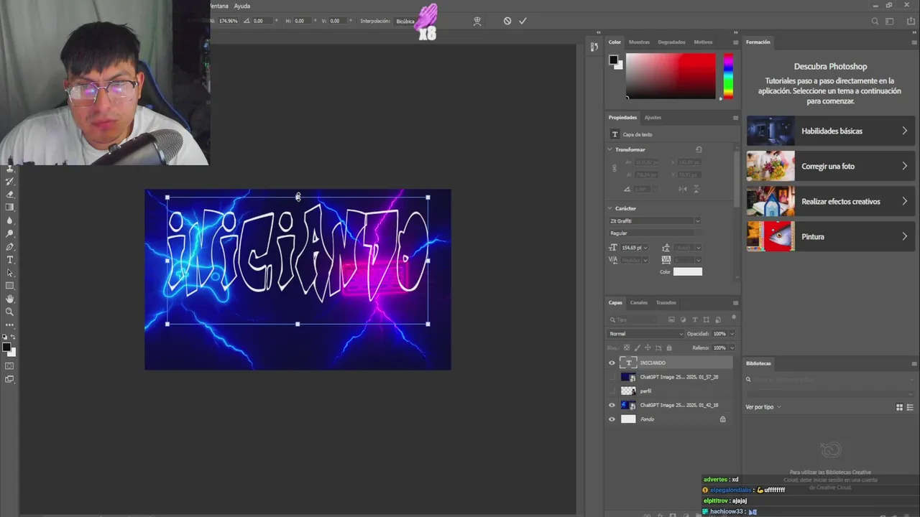The height and width of the screenshot is (517, 920).
Task: Switch to the Muestras tab
Action: [639, 42]
